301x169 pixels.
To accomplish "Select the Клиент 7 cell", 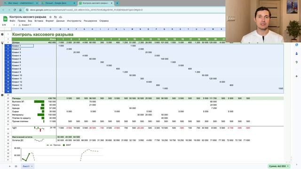I will tap(23, 66).
